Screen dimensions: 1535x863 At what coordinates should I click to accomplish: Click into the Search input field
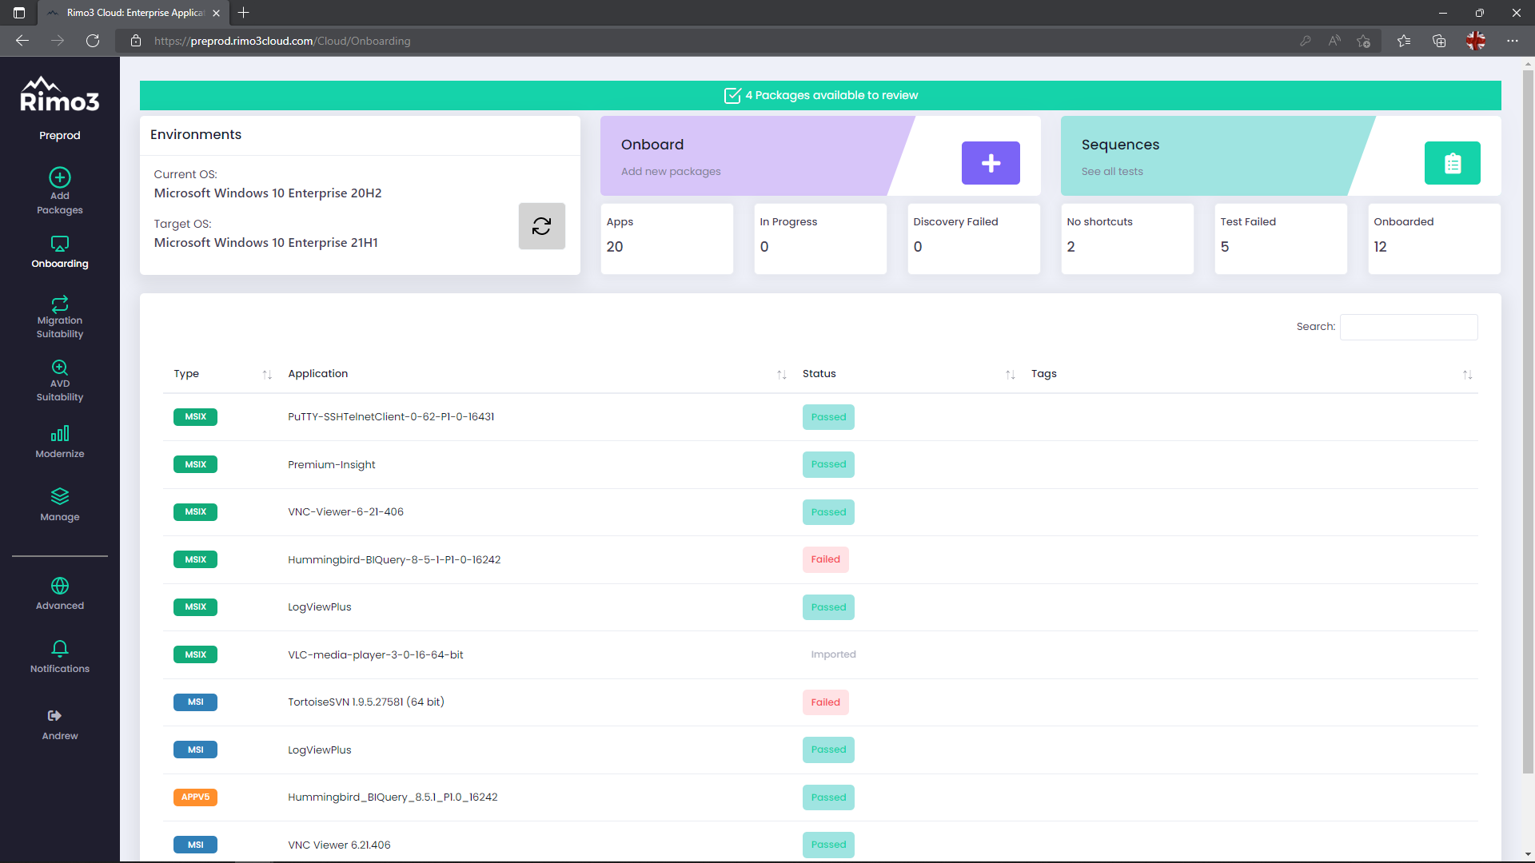point(1408,327)
